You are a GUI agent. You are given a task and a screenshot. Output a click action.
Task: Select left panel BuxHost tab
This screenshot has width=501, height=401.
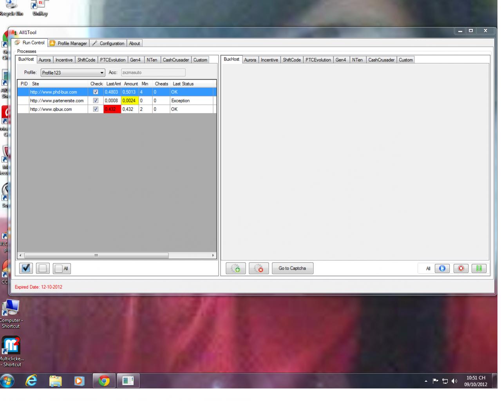point(26,59)
